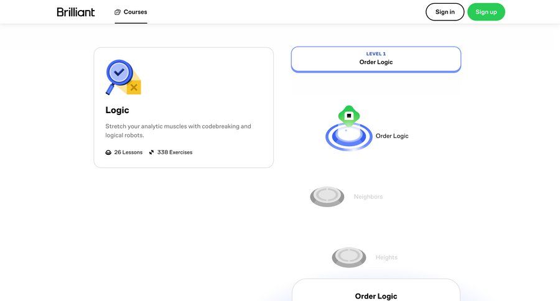Click the 338 Exercises text
560x301 pixels.
(x=175, y=152)
